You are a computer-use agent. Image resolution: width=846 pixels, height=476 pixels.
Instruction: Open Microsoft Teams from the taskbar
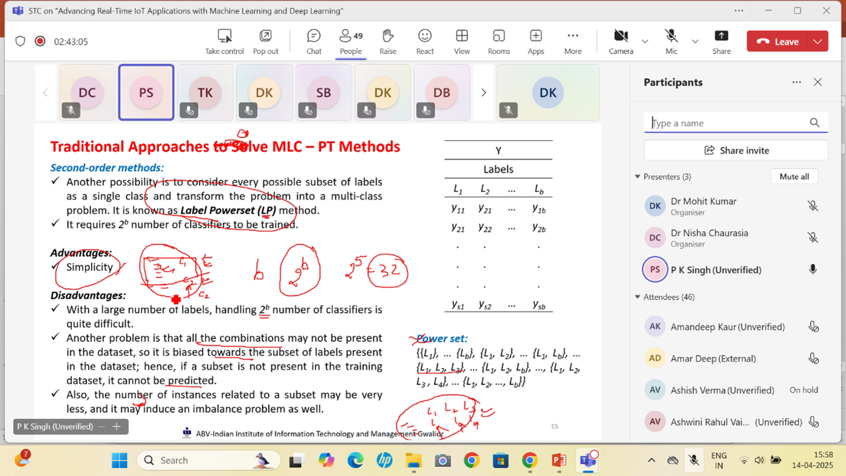tap(588, 460)
